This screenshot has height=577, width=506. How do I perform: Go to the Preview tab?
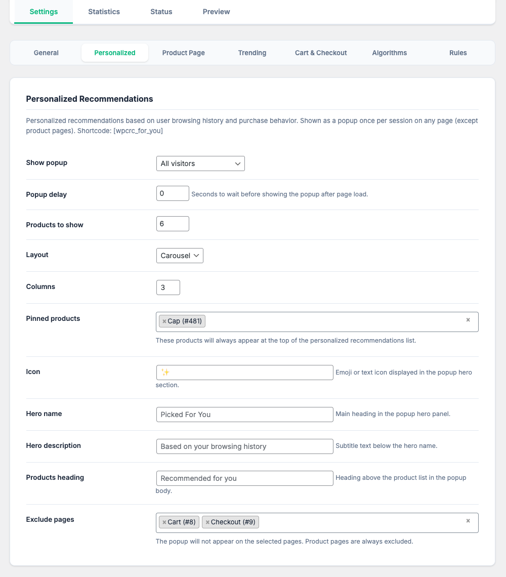point(216,12)
